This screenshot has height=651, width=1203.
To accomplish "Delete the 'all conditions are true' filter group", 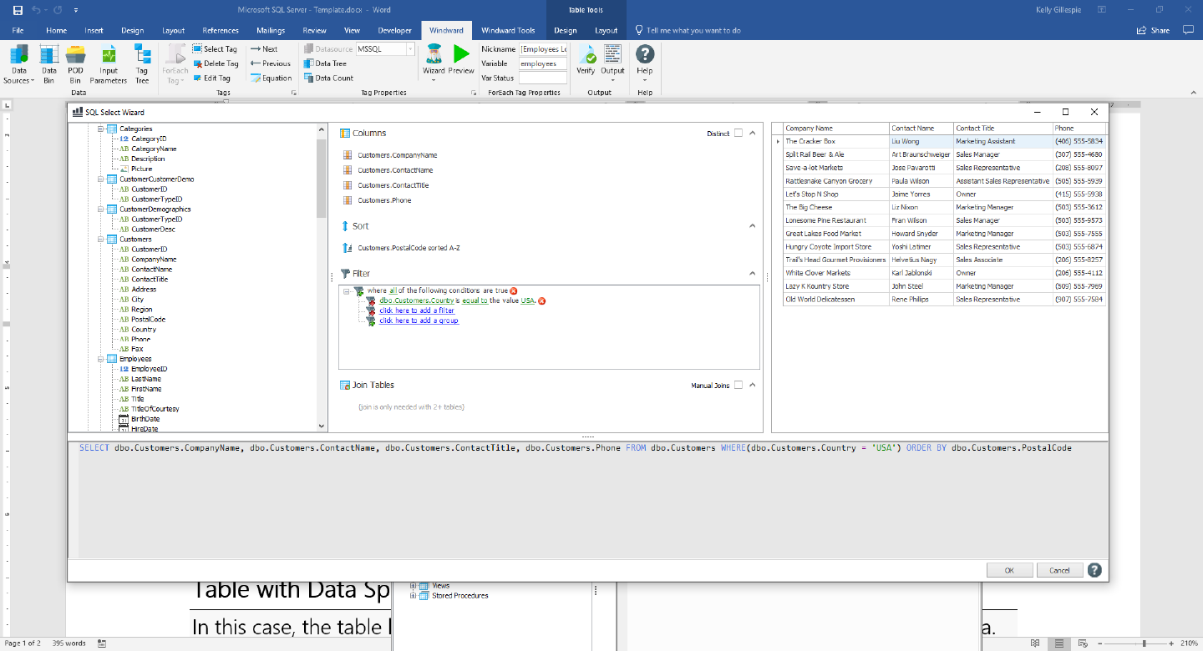I will (514, 290).
